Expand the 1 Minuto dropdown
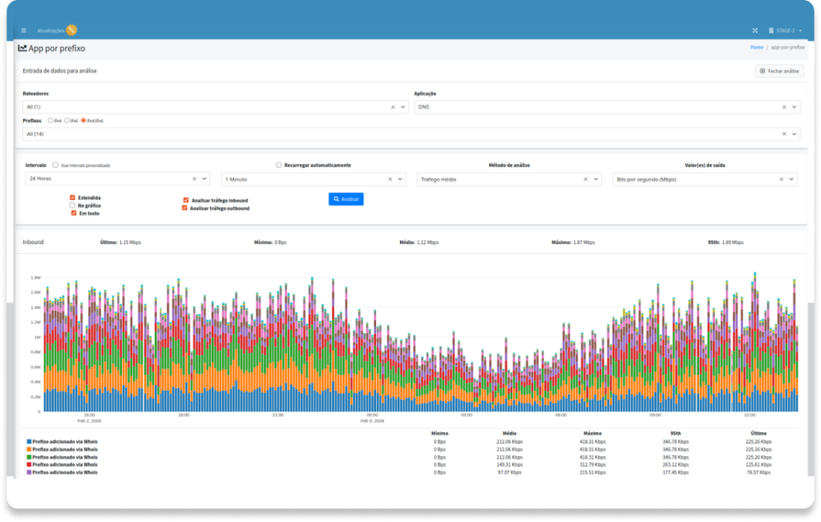Image resolution: width=821 pixels, height=522 pixels. coord(400,179)
